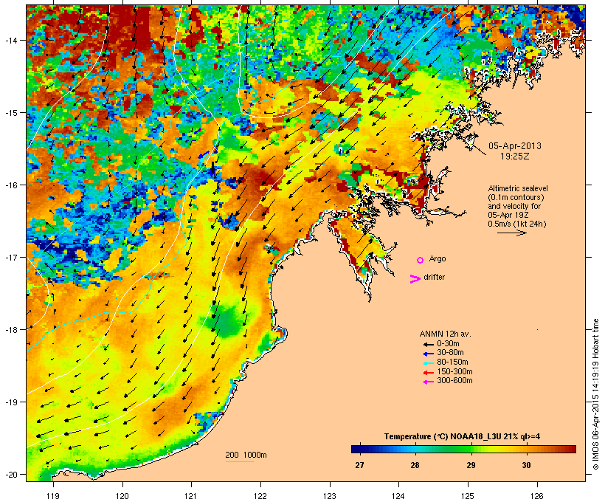This screenshot has height=502, width=605.
Task: Click the '300-600m' depth label
Action: click(x=454, y=381)
